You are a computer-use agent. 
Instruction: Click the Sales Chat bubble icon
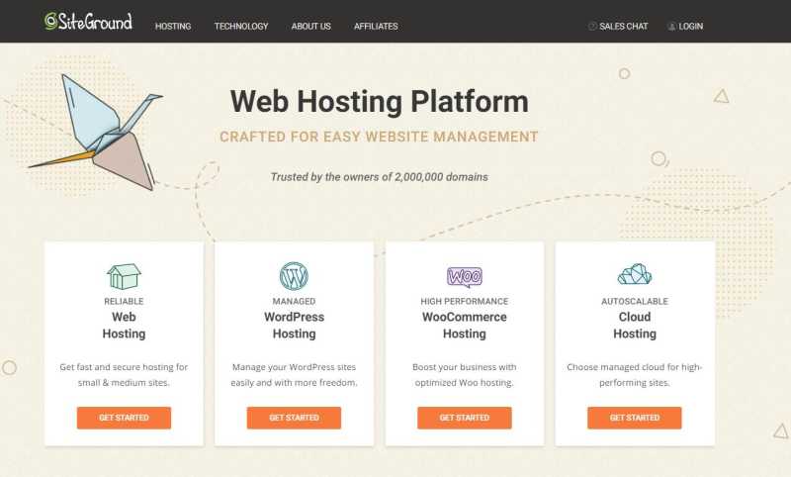(x=592, y=26)
